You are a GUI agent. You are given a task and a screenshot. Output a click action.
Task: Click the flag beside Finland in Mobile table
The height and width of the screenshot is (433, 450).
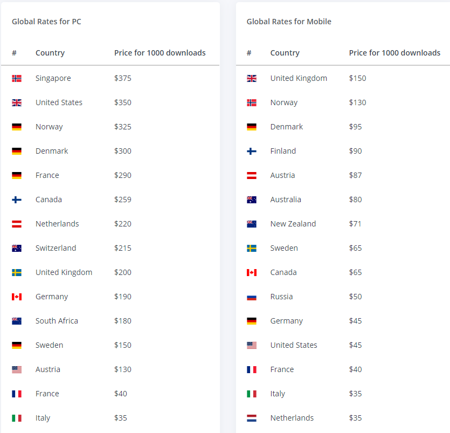[x=252, y=151]
